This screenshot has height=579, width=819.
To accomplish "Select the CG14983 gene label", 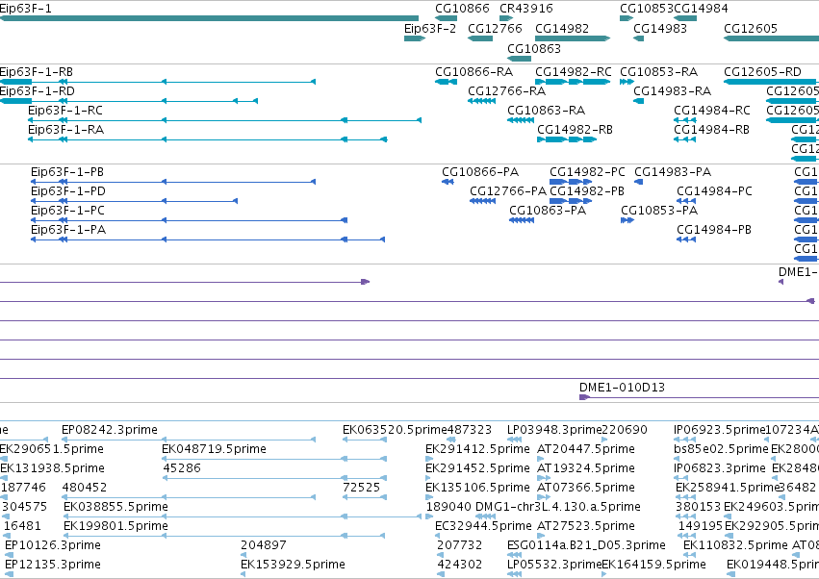I will pyautogui.click(x=660, y=29).
